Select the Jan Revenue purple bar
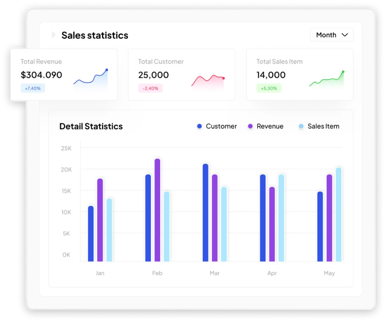Screen dimensions: 386x322 click(x=100, y=220)
